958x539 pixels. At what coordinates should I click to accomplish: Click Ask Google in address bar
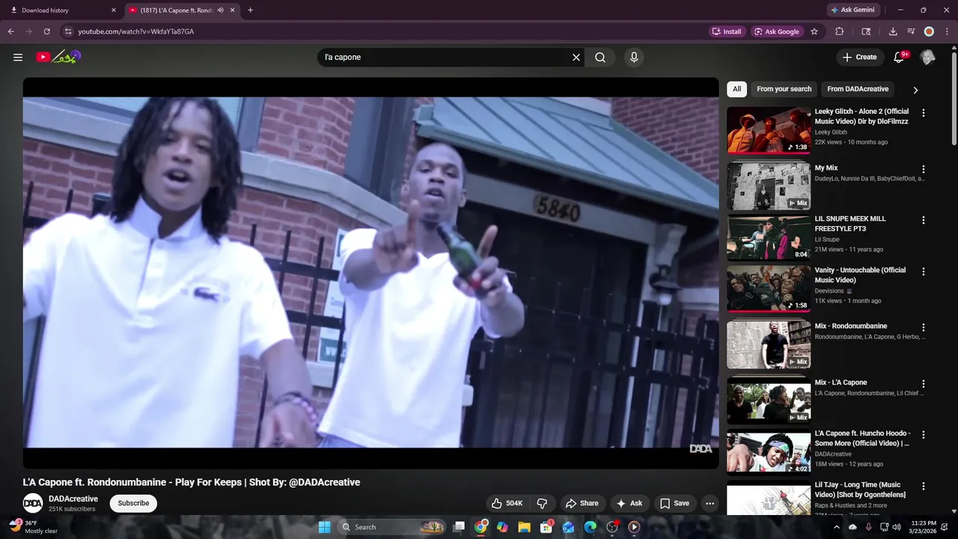(x=777, y=31)
